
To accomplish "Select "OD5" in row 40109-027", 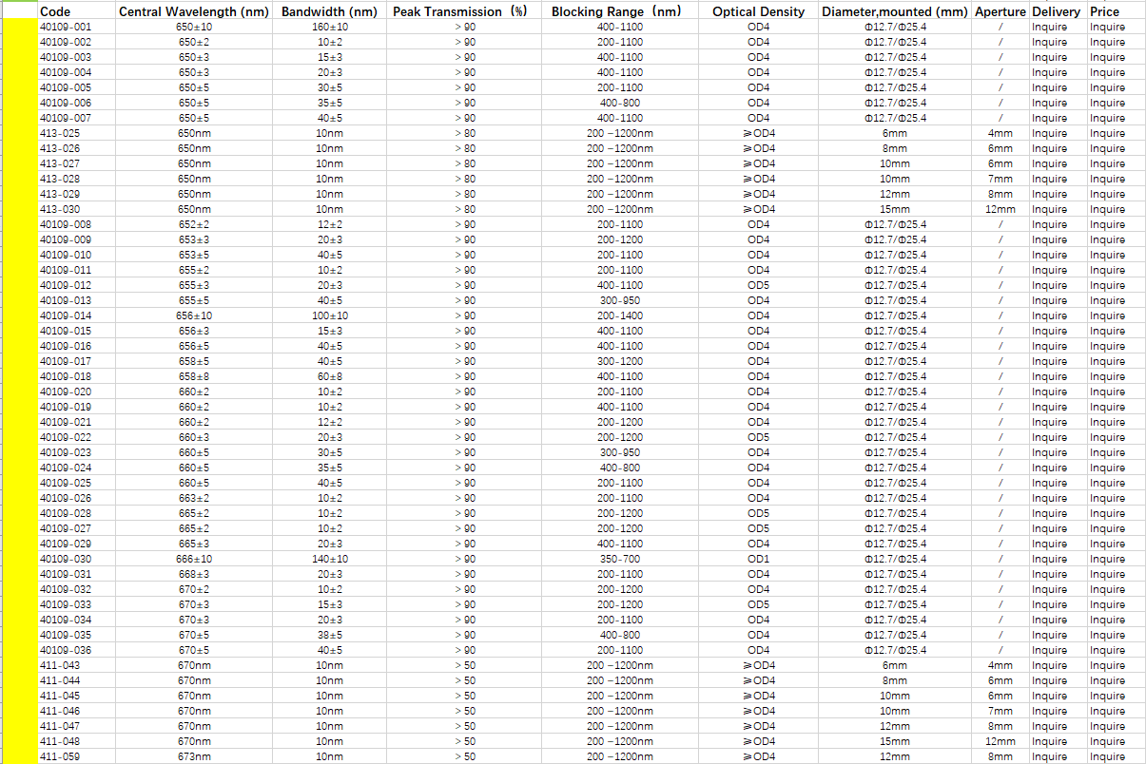I will [758, 528].
